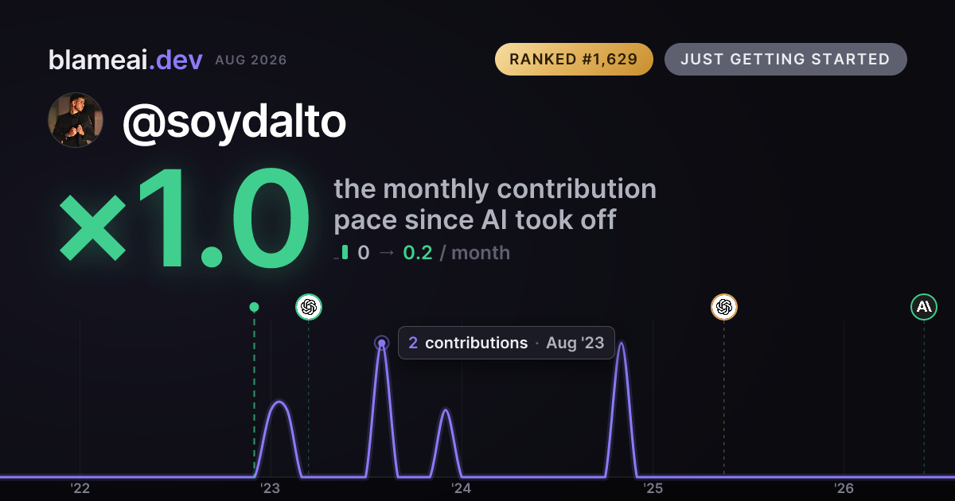This screenshot has width=955, height=501.
Task: Click the @soydalto username
Action: [234, 122]
